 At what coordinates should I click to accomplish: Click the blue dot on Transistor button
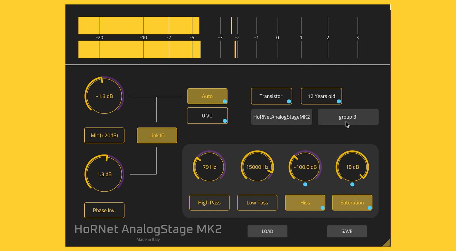289,102
